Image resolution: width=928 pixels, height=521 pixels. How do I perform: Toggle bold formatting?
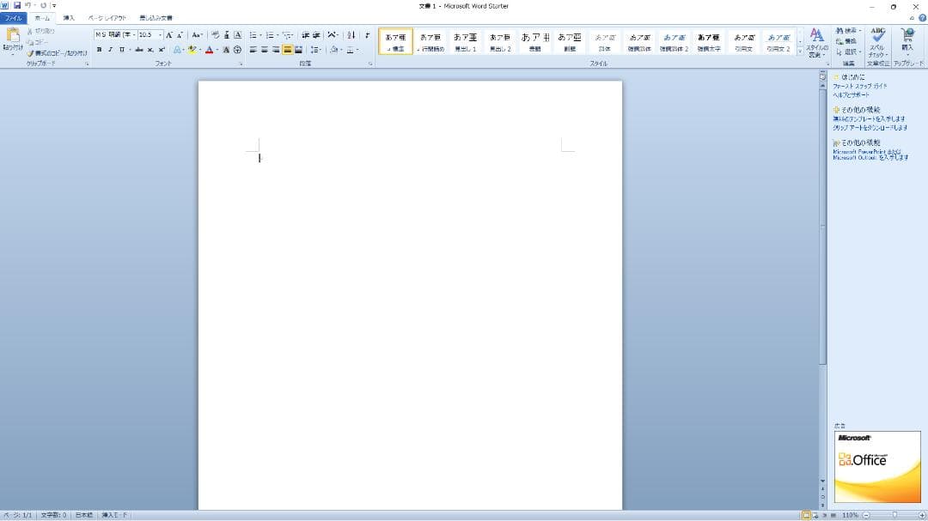[x=99, y=50]
